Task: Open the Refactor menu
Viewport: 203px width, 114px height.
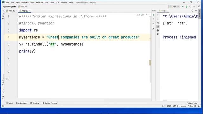Action: pos(39,2)
